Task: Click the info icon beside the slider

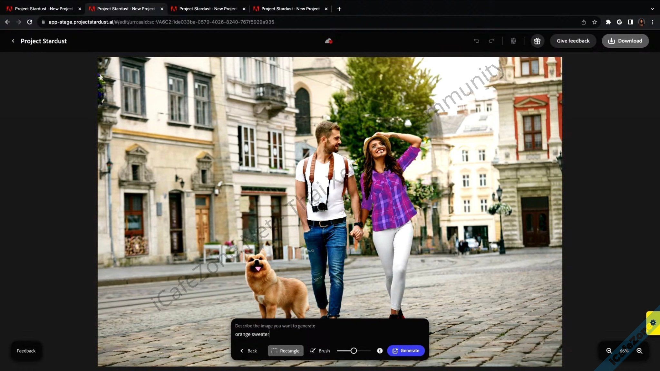Action: click(380, 351)
